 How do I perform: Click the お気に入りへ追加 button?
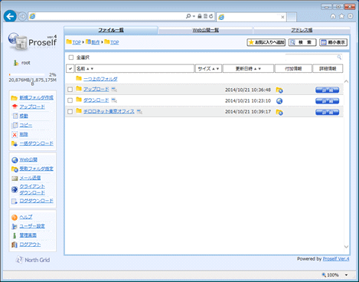[266, 42]
